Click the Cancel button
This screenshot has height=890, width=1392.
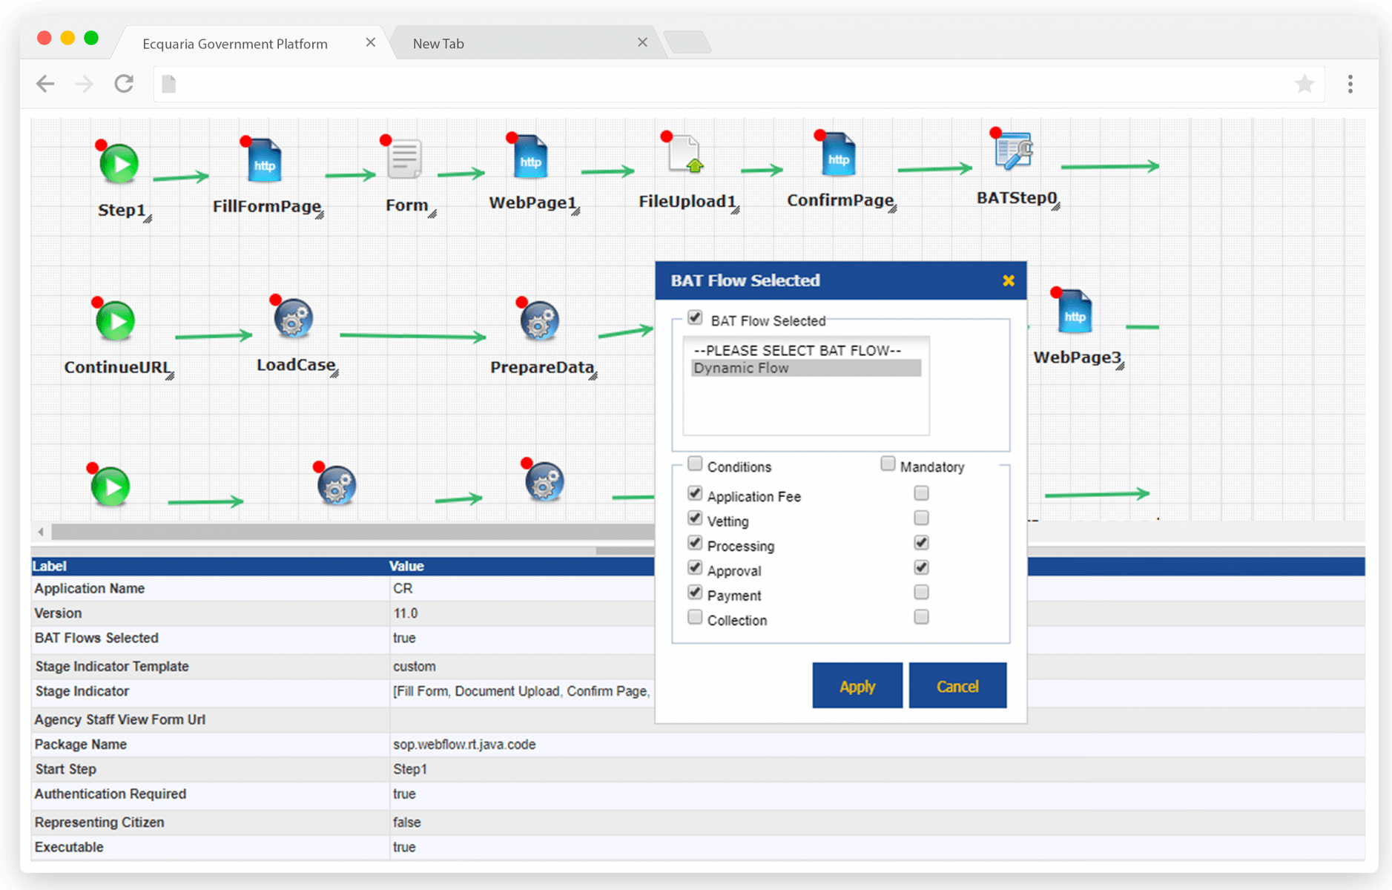coord(957,685)
